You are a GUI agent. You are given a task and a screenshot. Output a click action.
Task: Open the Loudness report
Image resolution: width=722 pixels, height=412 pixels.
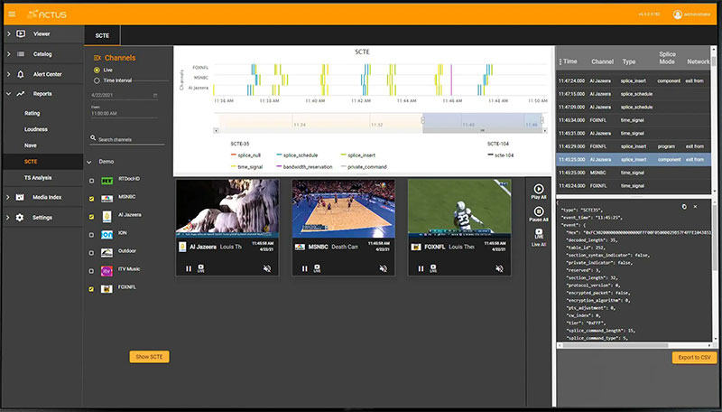(36, 129)
